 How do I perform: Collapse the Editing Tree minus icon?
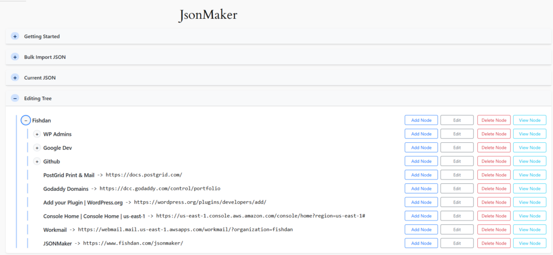[15, 99]
